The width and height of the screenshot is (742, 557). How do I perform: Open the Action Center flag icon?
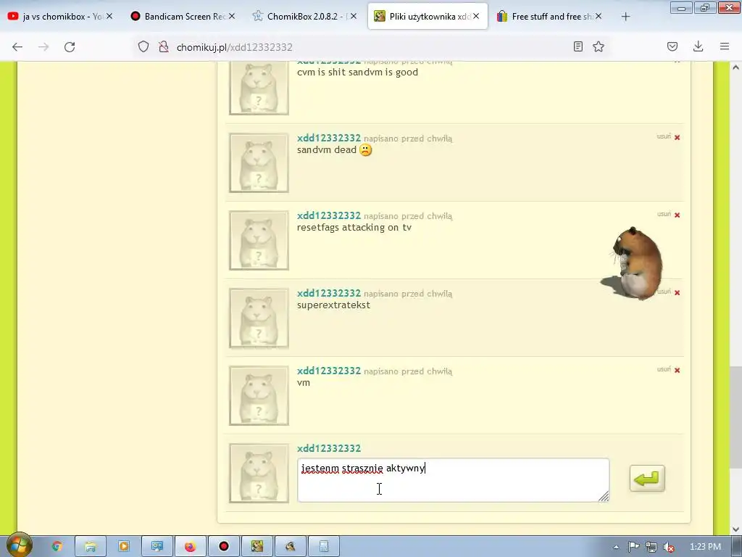click(x=633, y=547)
